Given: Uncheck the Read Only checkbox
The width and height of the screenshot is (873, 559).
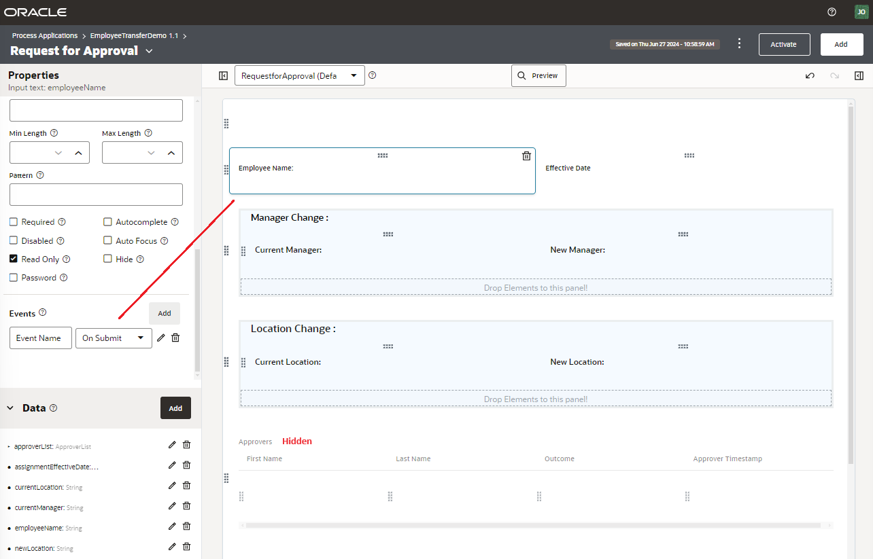Looking at the screenshot, I should (x=14, y=259).
